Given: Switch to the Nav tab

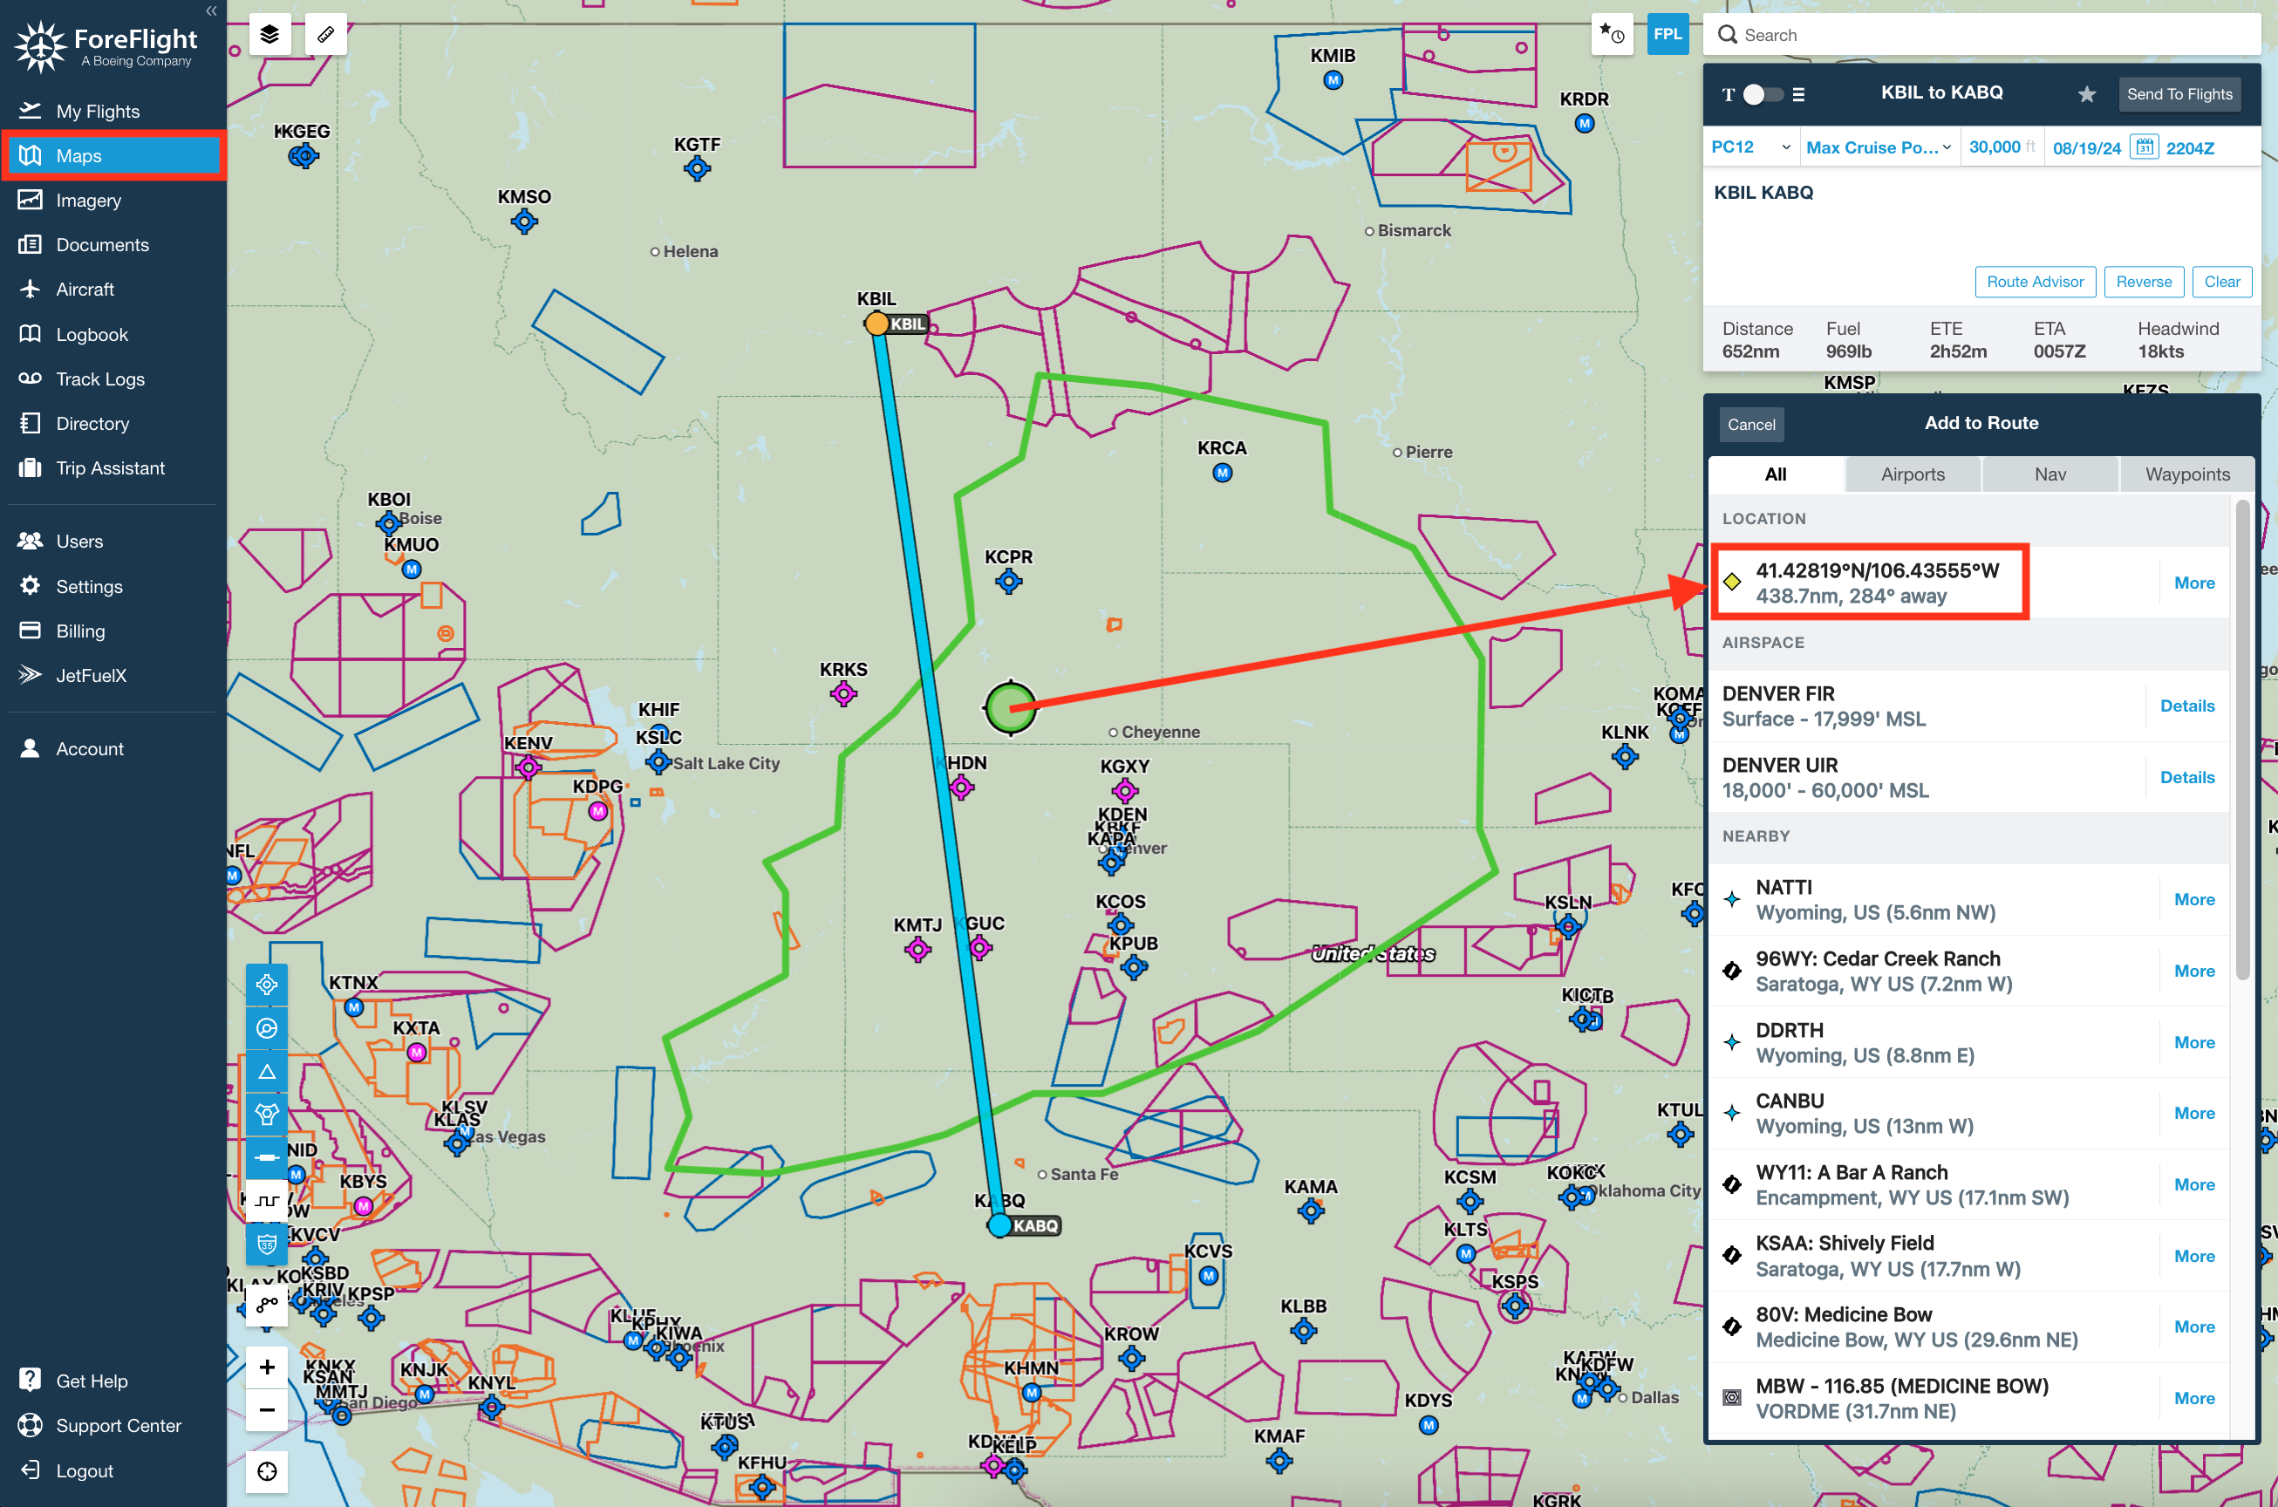Looking at the screenshot, I should tap(2050, 474).
